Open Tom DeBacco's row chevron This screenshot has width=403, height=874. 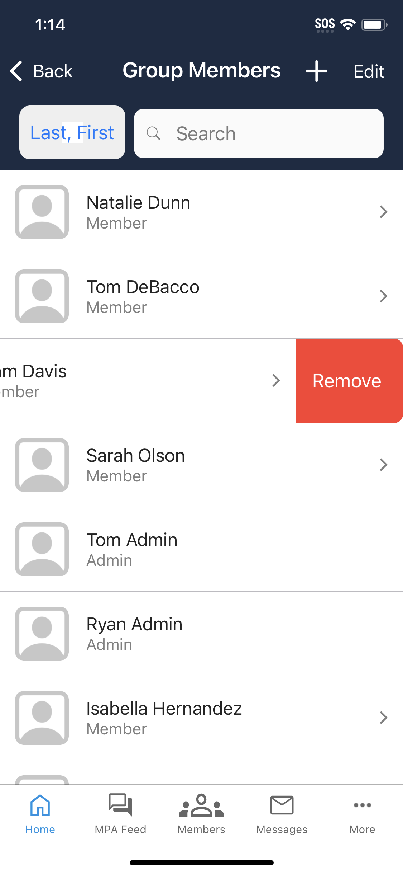coord(383,296)
